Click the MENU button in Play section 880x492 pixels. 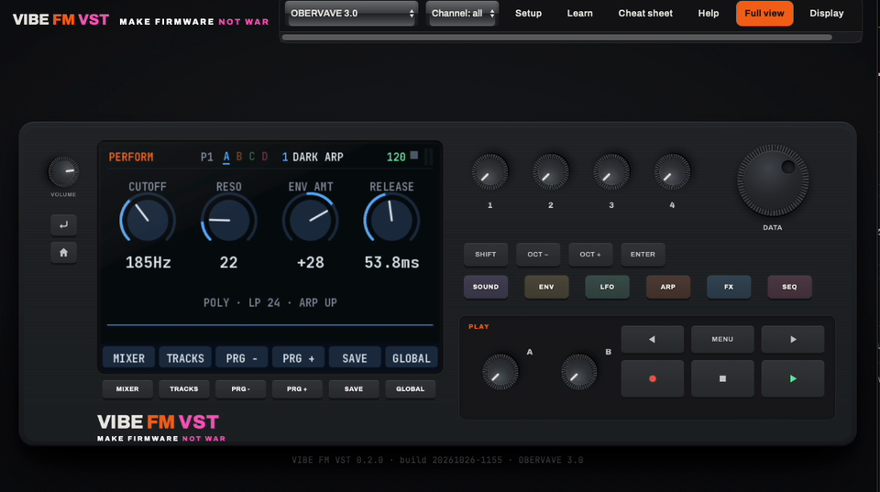[722, 339]
